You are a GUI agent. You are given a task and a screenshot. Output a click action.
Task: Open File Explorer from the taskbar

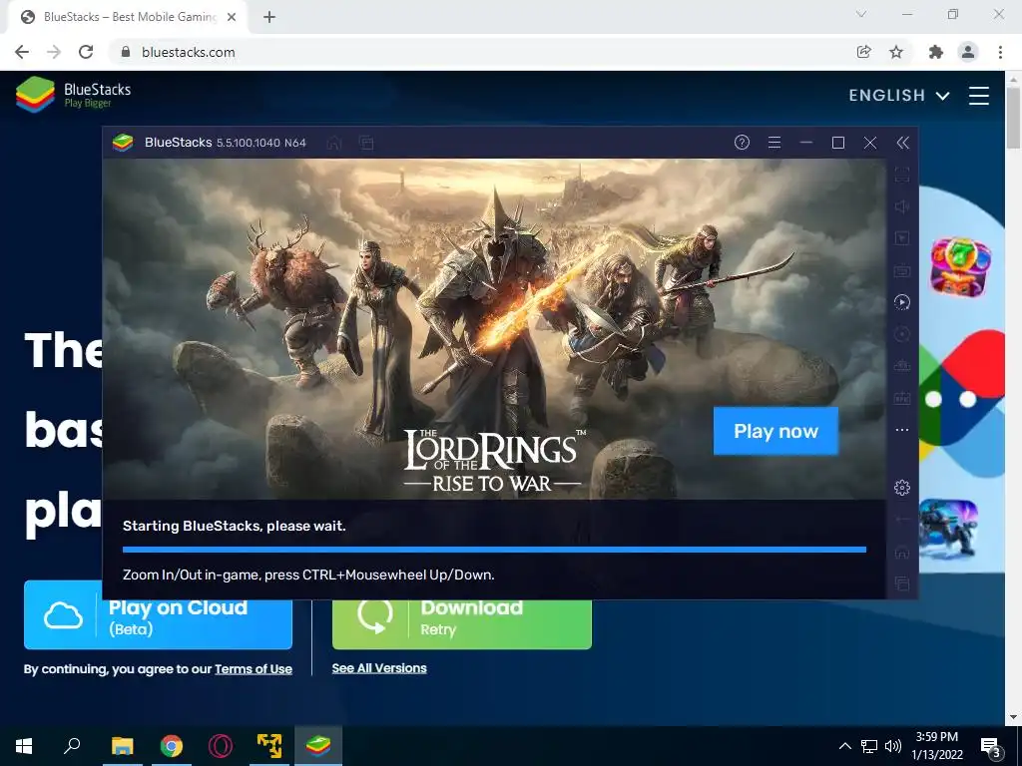[122, 746]
